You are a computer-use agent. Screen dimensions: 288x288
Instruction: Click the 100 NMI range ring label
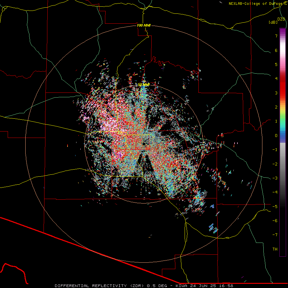coord(144,25)
